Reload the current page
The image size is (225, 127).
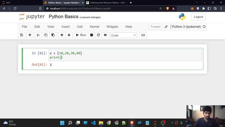[15, 8]
